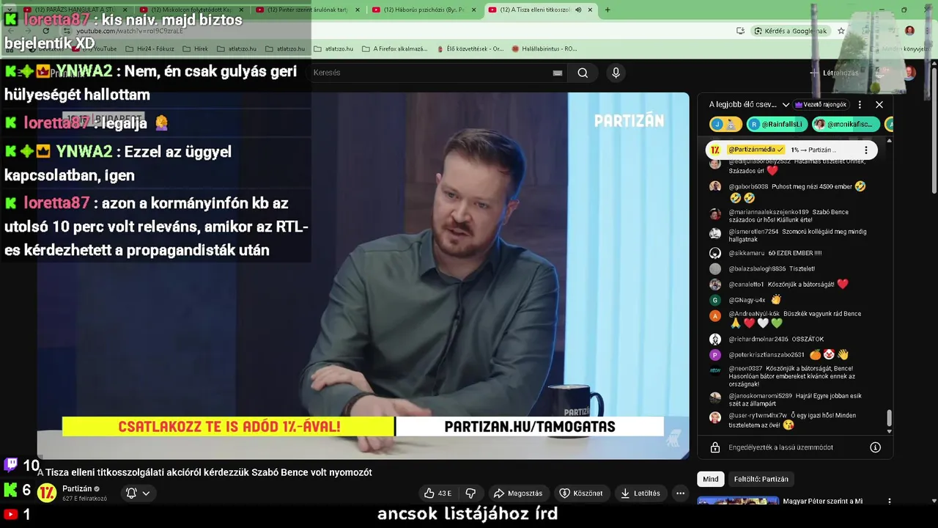This screenshot has width=938, height=528.
Task: Open a new browser tab with plus
Action: 608,10
